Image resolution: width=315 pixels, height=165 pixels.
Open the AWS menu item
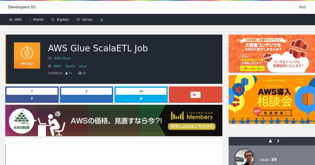coord(15,20)
